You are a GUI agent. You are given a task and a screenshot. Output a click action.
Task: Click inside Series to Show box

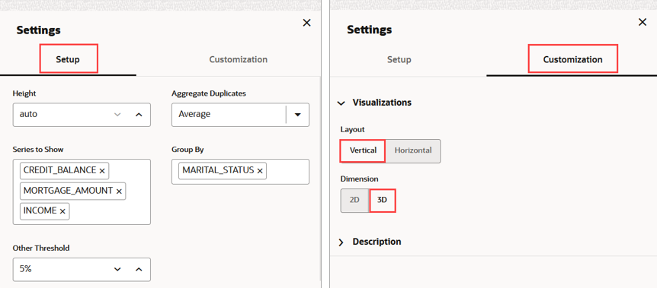coord(82,191)
